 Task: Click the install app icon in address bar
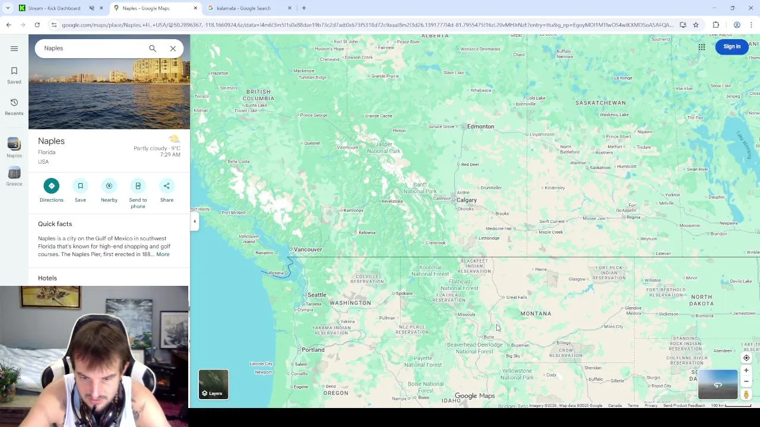683,25
